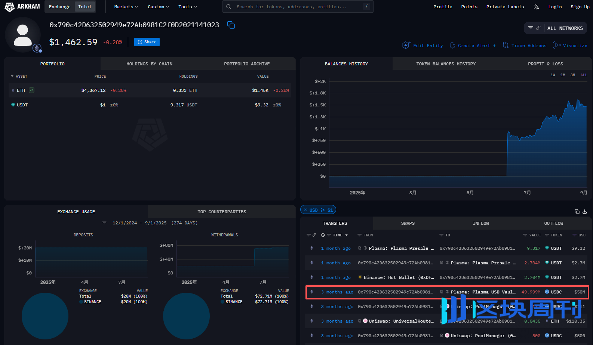Show the INFLOW tab
This screenshot has width=593, height=345.
[x=480, y=223]
